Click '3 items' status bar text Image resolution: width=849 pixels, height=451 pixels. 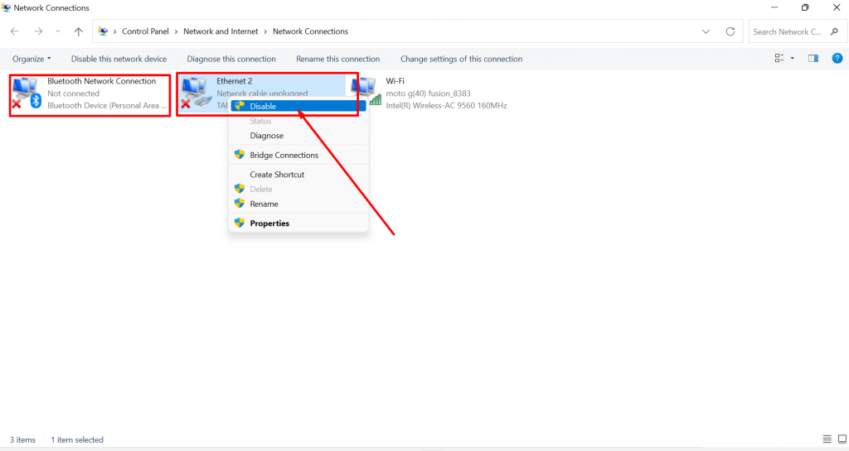[22, 439]
